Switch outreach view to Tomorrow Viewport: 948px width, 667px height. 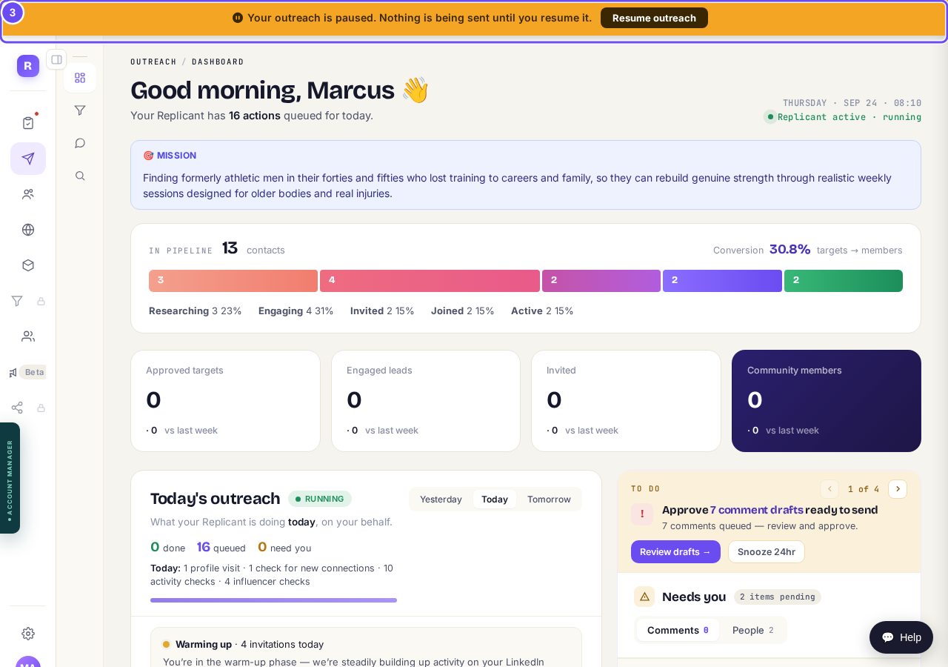pyautogui.click(x=549, y=500)
